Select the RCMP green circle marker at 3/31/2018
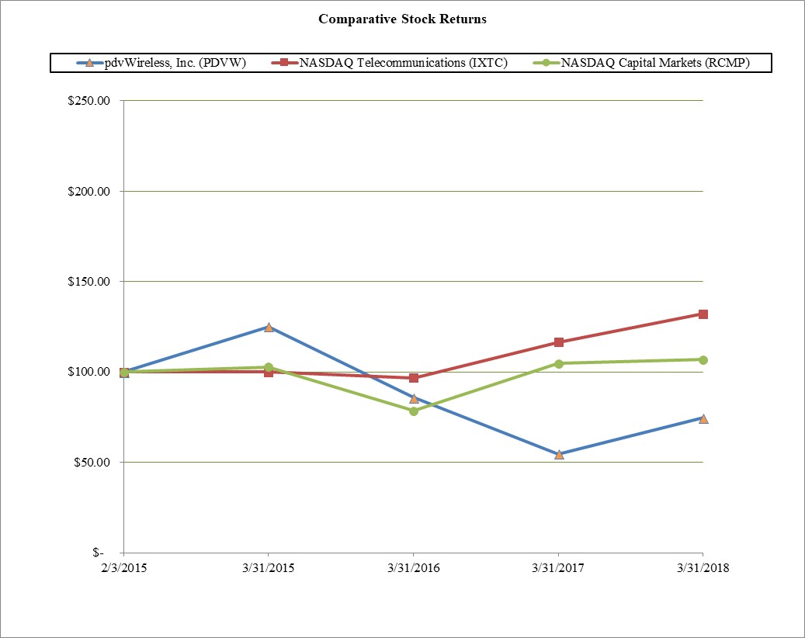Viewport: 805px width, 638px height. coord(703,359)
